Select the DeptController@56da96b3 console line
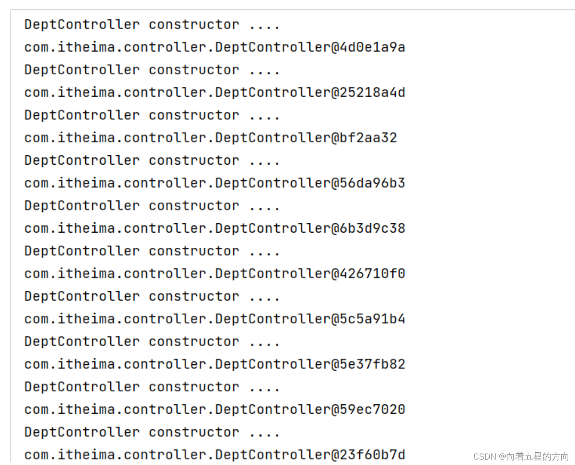Screen dimensions: 575x465 [x=214, y=183]
